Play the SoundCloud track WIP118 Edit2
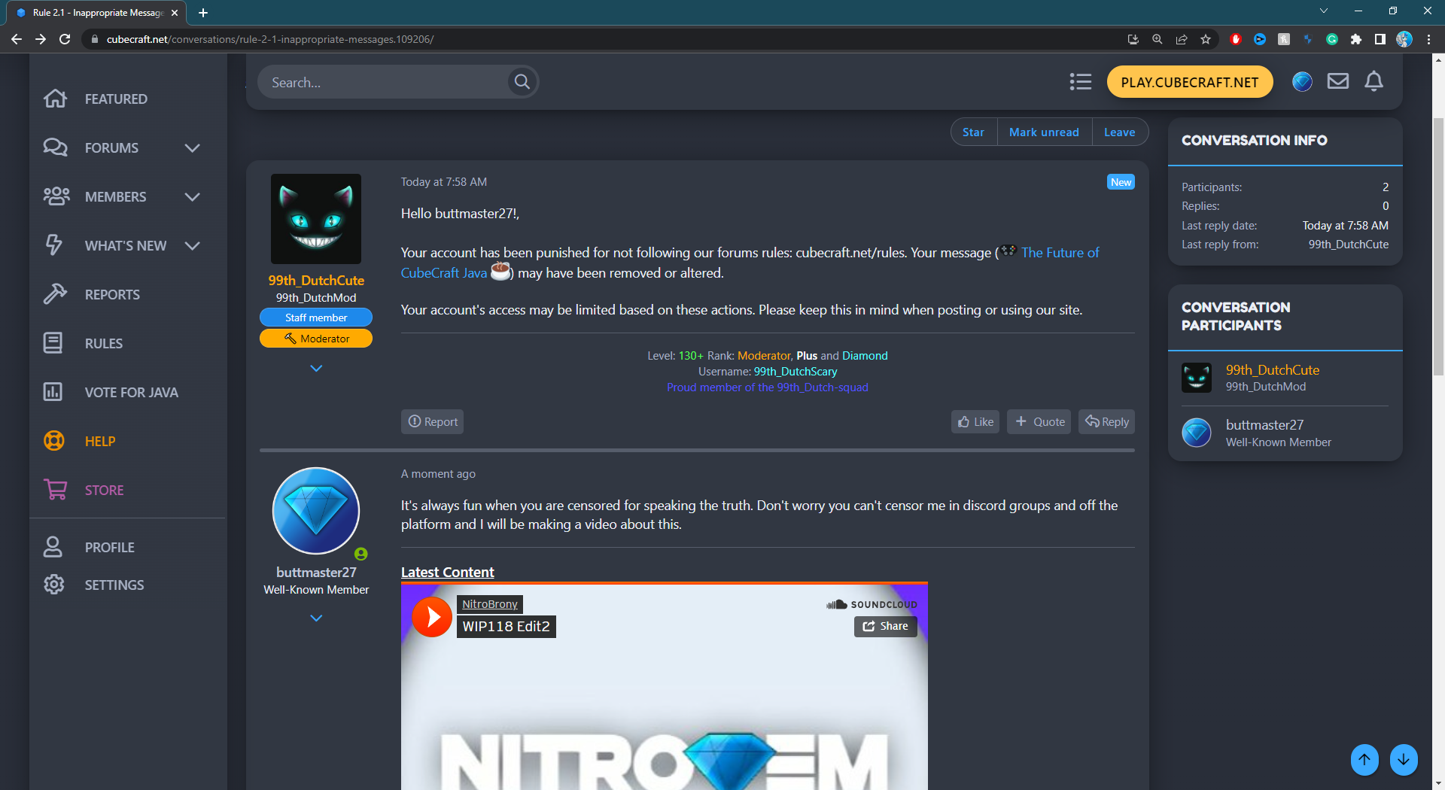The width and height of the screenshot is (1445, 790). [x=432, y=617]
